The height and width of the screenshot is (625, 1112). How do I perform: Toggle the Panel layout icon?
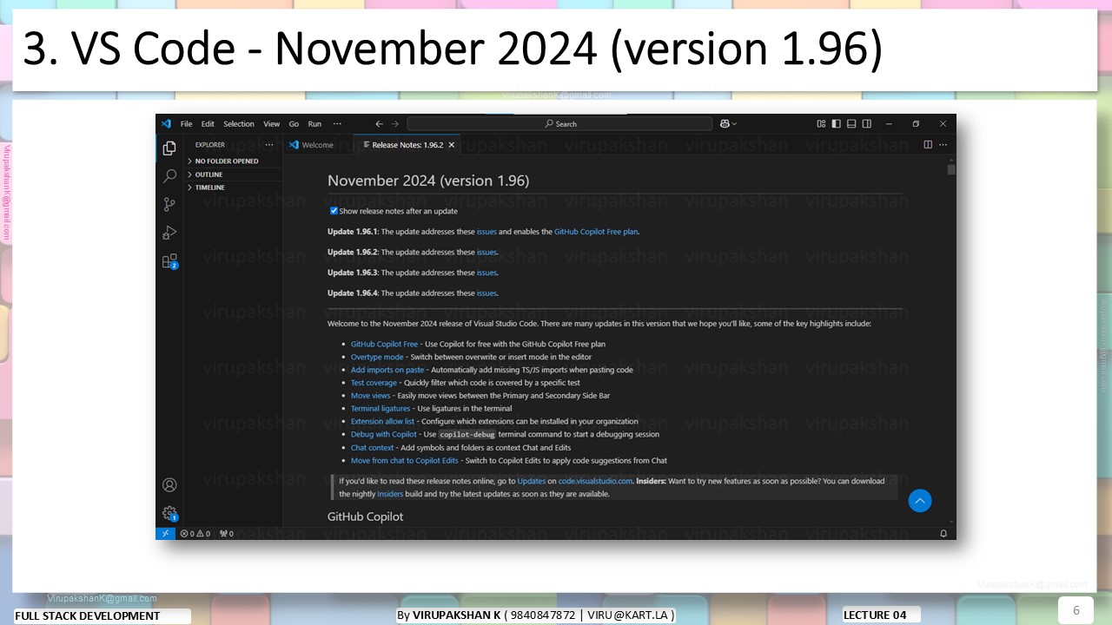(851, 124)
